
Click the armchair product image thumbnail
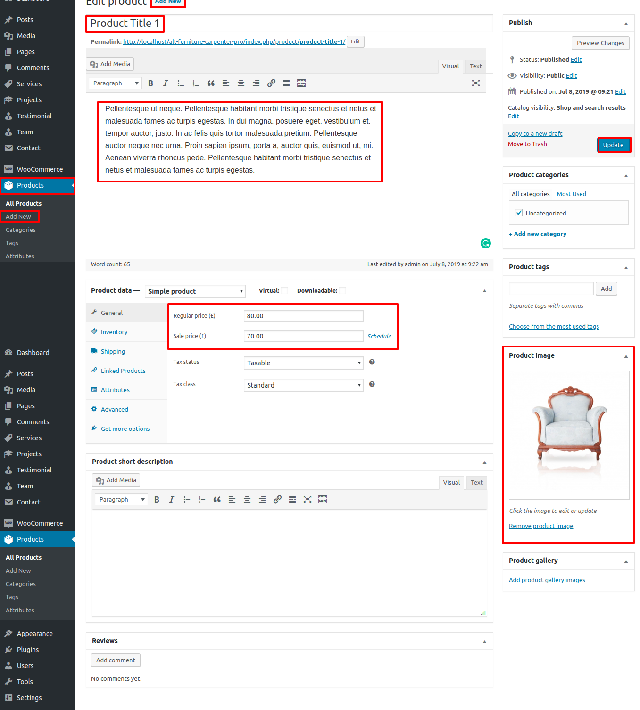pyautogui.click(x=569, y=435)
